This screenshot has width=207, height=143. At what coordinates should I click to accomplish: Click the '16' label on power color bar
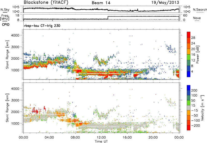193,55
